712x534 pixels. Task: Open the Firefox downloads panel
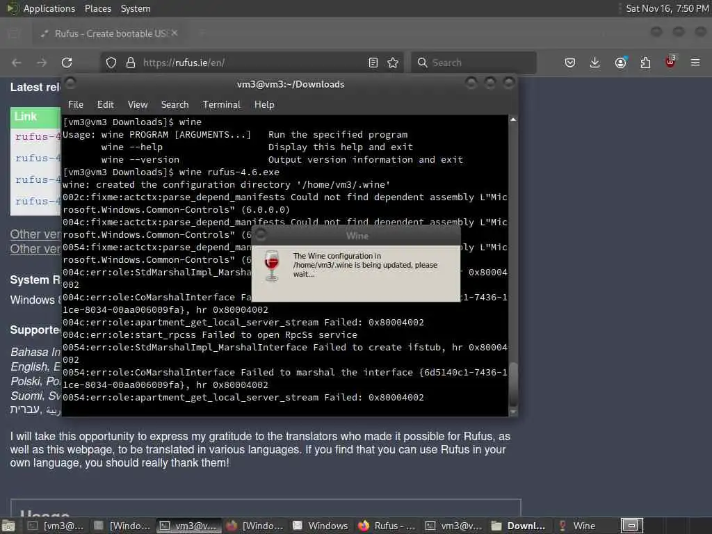(x=595, y=63)
